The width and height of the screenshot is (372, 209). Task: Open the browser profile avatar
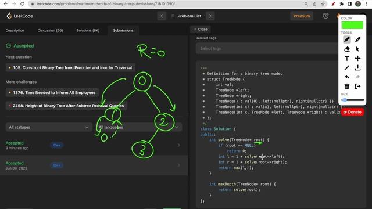point(358,4)
